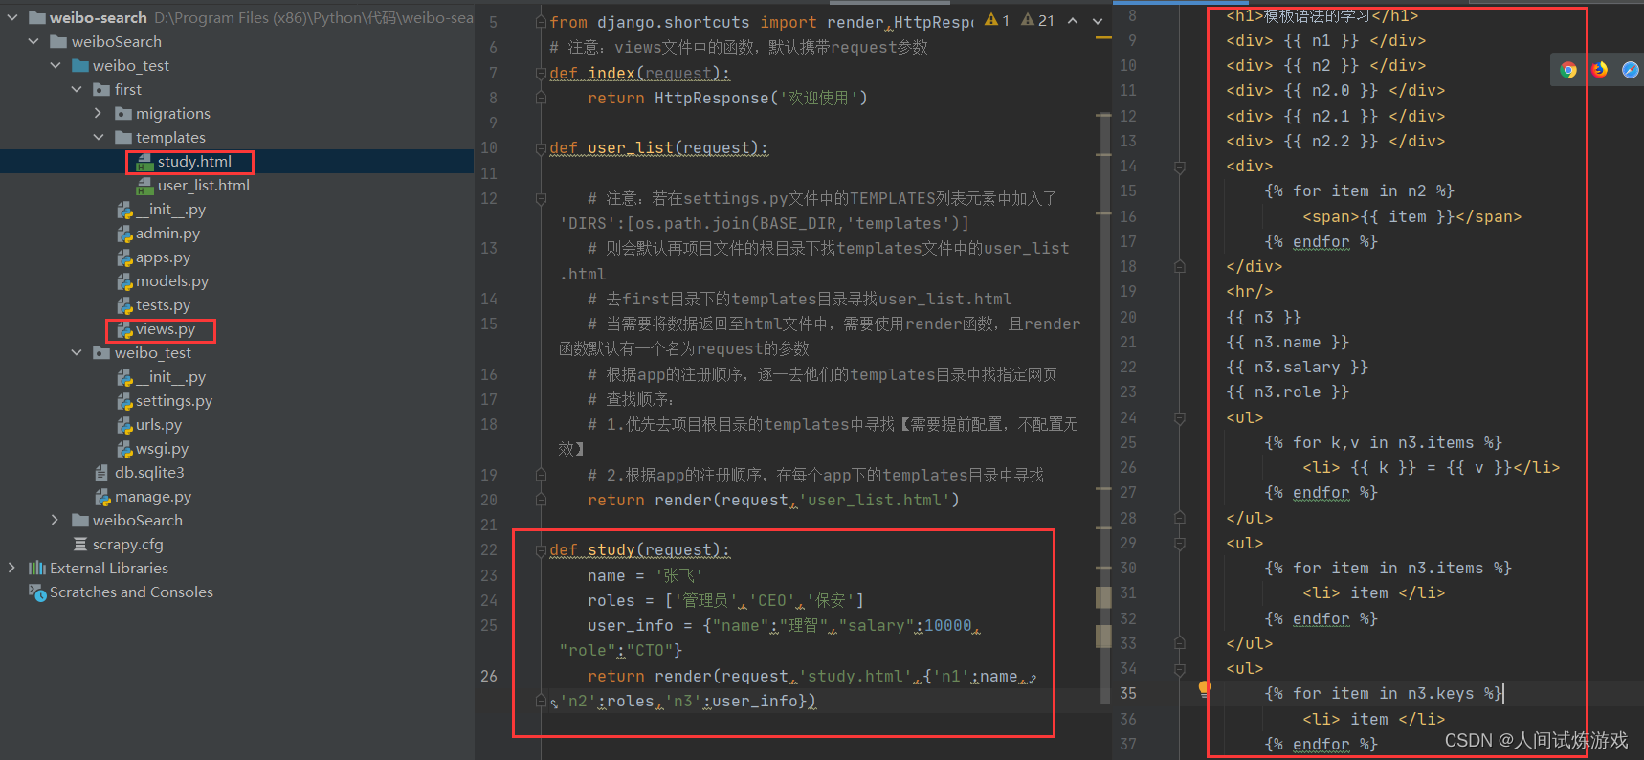Viewport: 1644px width, 760px height.
Task: Click the user_list.html file icon
Action: click(144, 186)
